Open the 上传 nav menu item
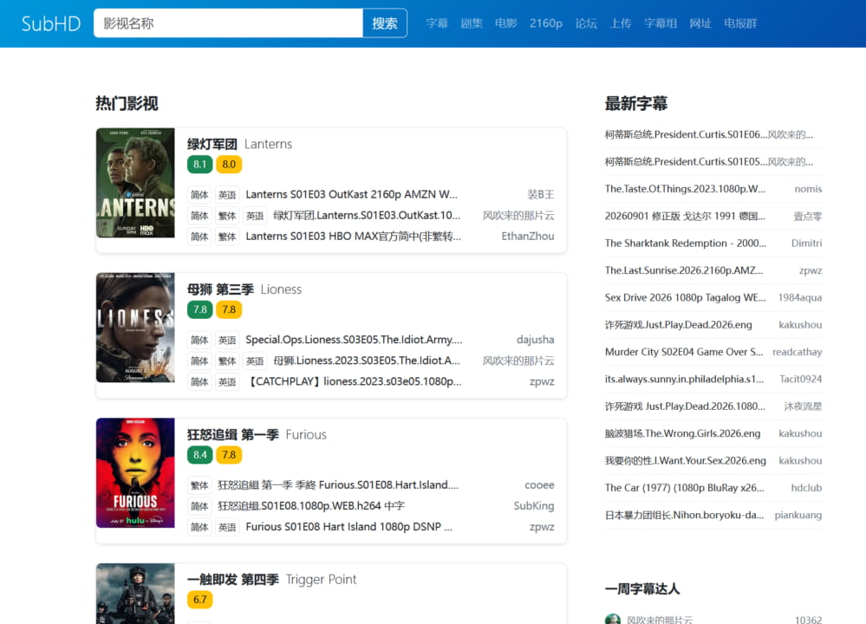 [620, 23]
